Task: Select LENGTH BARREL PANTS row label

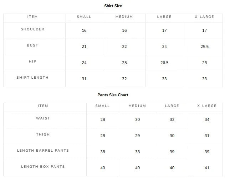Action: [x=43, y=151]
